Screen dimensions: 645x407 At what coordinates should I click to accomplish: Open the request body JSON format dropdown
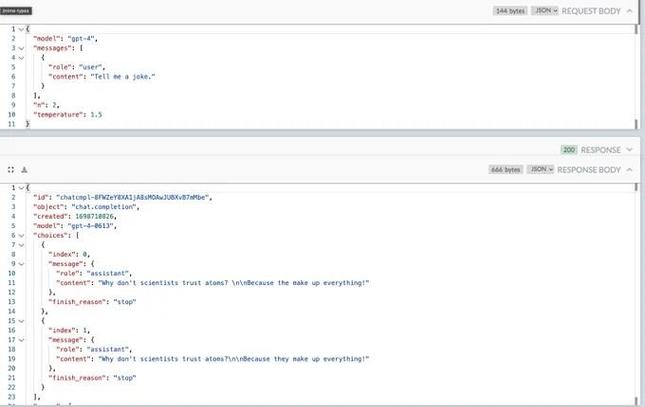(x=544, y=10)
